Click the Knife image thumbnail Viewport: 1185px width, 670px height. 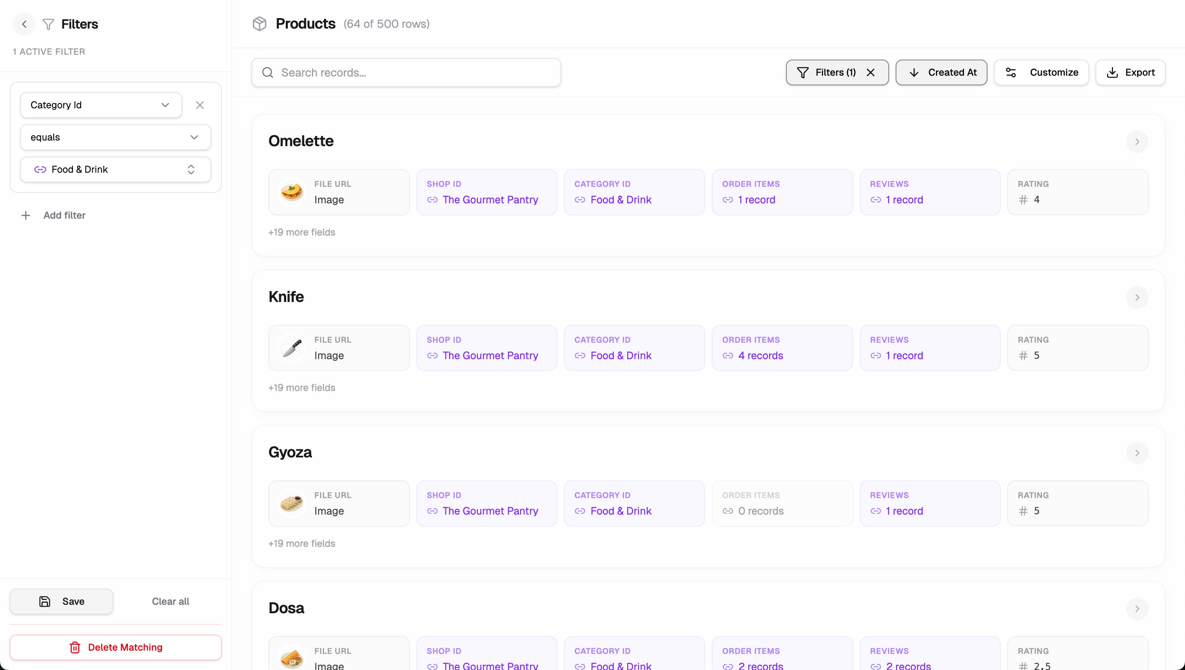pos(292,348)
